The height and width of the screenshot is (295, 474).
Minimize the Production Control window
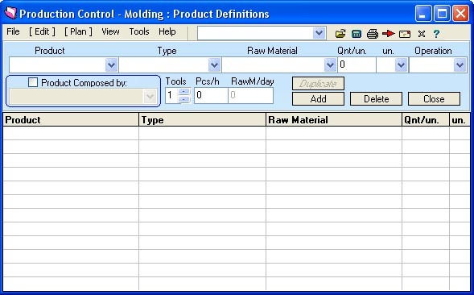(423, 14)
